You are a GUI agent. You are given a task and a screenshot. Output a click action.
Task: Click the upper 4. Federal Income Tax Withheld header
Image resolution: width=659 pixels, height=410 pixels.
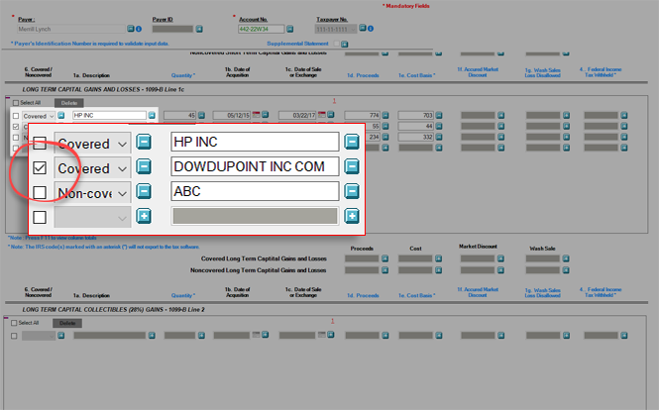(x=601, y=72)
